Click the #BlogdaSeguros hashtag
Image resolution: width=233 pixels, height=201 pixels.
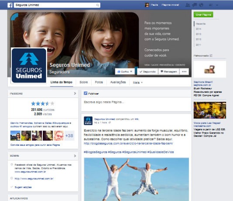[96, 152]
